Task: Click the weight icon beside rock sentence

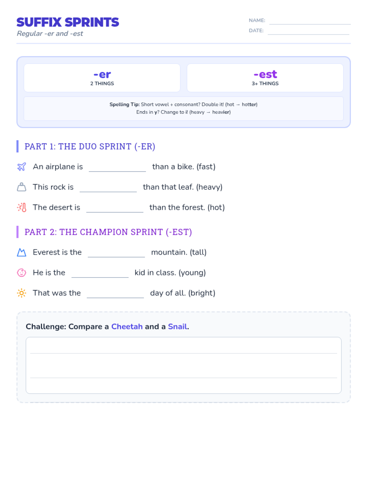Action: tap(21, 187)
